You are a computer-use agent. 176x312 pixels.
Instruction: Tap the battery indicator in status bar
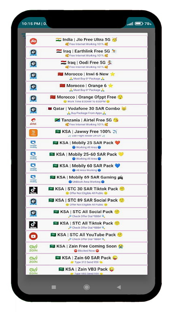139,24
